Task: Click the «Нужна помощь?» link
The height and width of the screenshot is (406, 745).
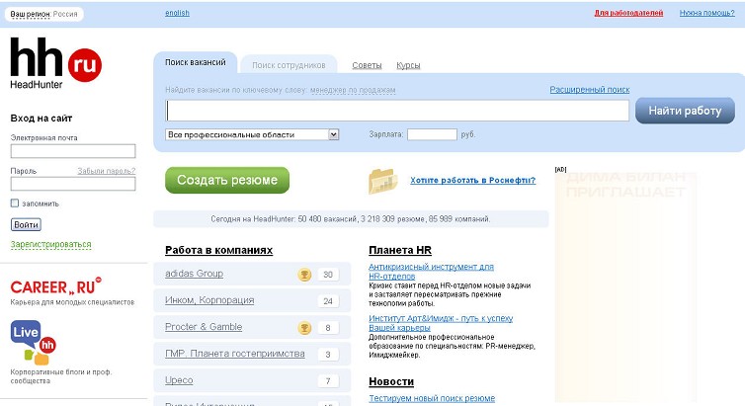Action: coord(707,13)
